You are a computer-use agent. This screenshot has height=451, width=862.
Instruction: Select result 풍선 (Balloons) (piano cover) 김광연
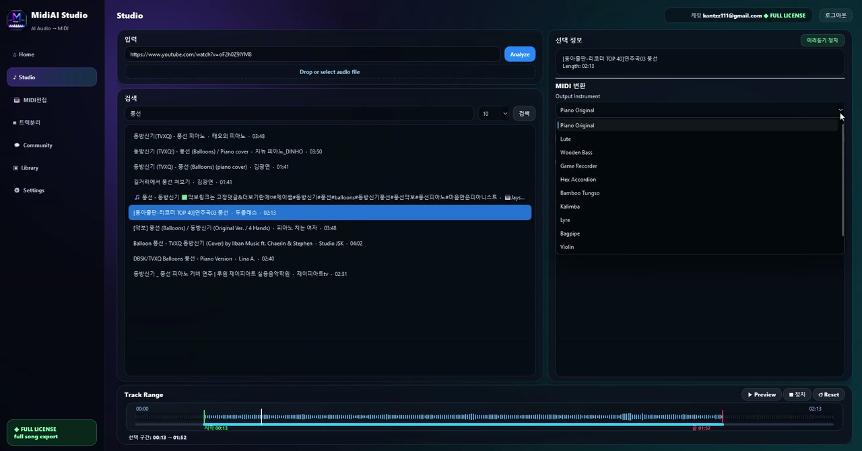[x=330, y=166]
